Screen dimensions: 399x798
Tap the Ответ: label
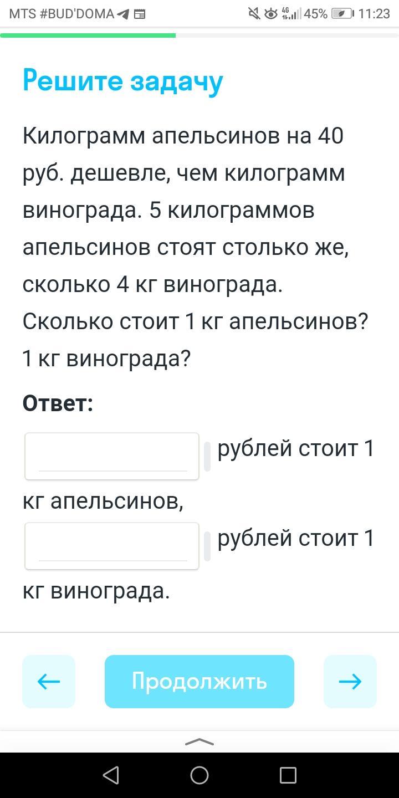[58, 403]
